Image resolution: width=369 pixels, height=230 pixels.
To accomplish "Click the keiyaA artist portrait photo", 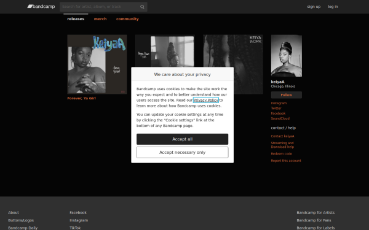I will point(287,56).
